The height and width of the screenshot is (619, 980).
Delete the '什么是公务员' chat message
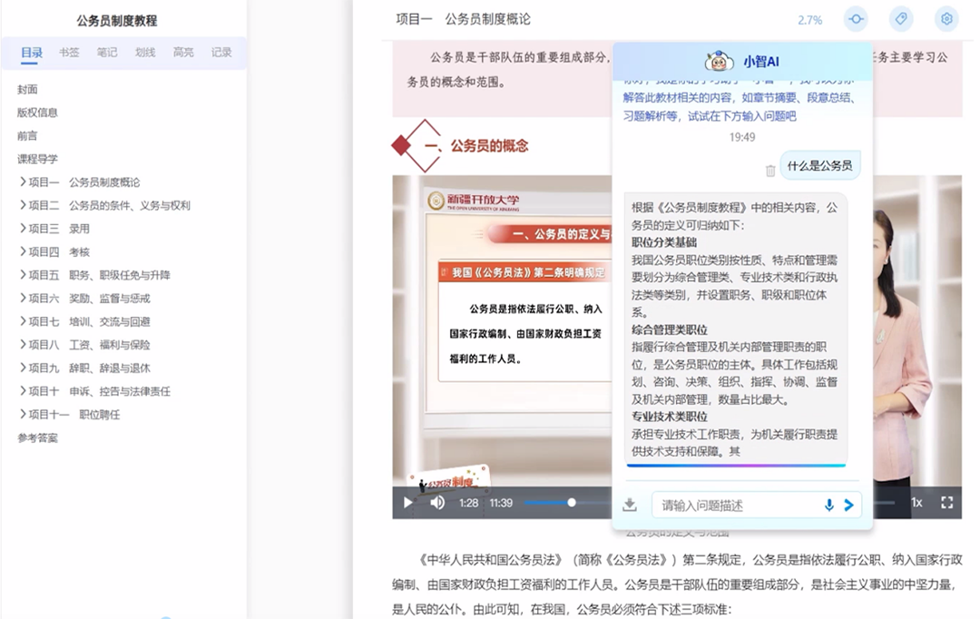[770, 170]
